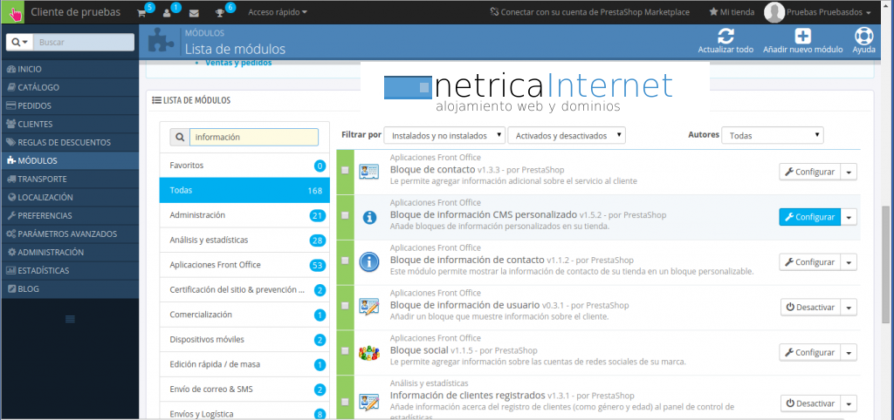Open the trophy achievements icon
Viewport: 894px width, 420px height.
[219, 13]
